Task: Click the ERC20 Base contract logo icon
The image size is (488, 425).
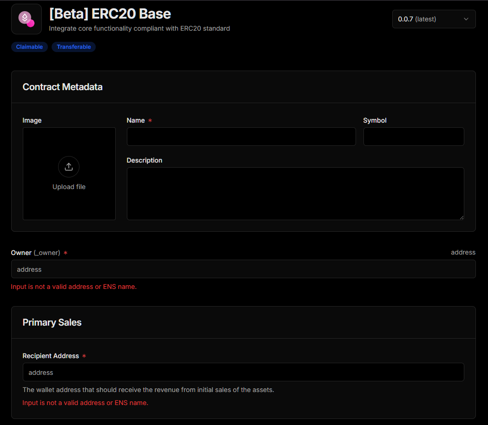Action: click(26, 19)
